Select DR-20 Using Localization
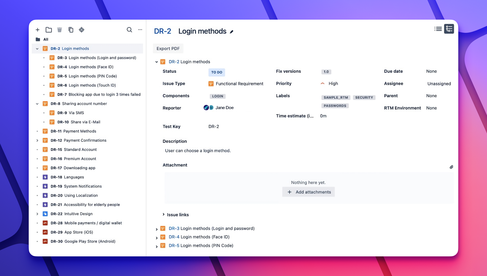Screen dimensions: 487x276 (74, 195)
